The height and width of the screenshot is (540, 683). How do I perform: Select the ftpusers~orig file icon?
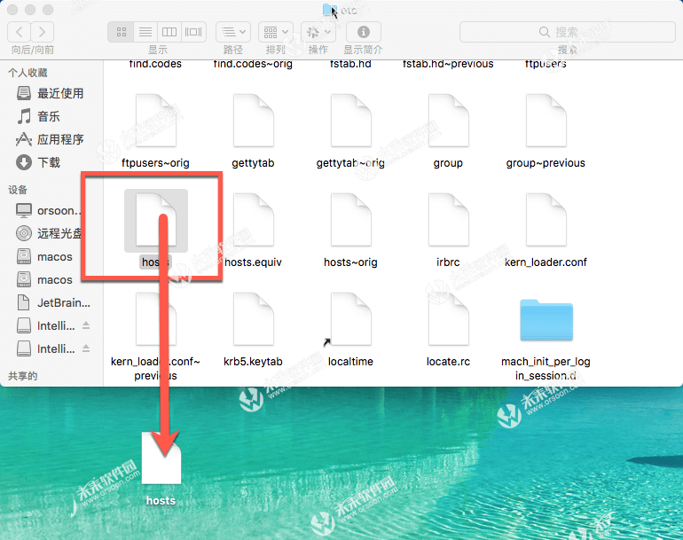[x=155, y=121]
